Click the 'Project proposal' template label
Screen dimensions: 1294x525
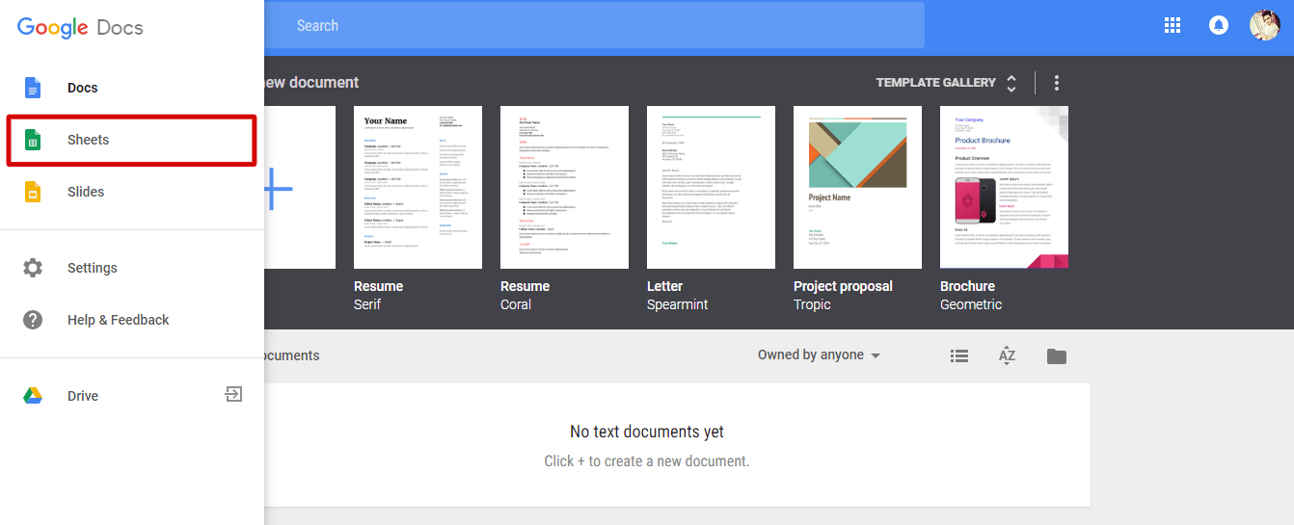click(x=843, y=286)
